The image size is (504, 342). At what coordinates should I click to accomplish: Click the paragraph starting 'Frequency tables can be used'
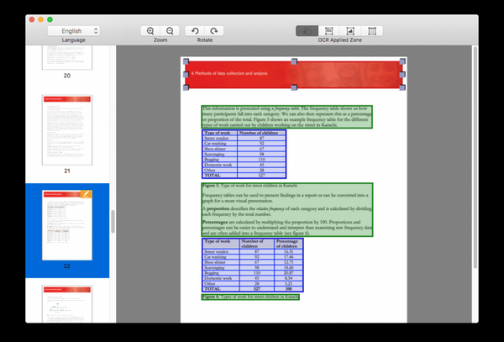click(285, 197)
